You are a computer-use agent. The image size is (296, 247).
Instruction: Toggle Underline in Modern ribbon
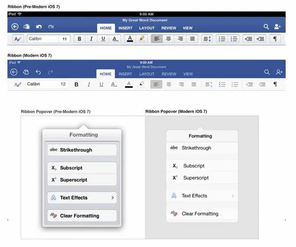pyautogui.click(x=101, y=84)
